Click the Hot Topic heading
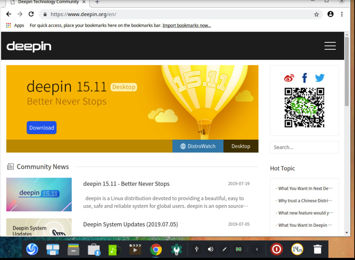 click(282, 168)
